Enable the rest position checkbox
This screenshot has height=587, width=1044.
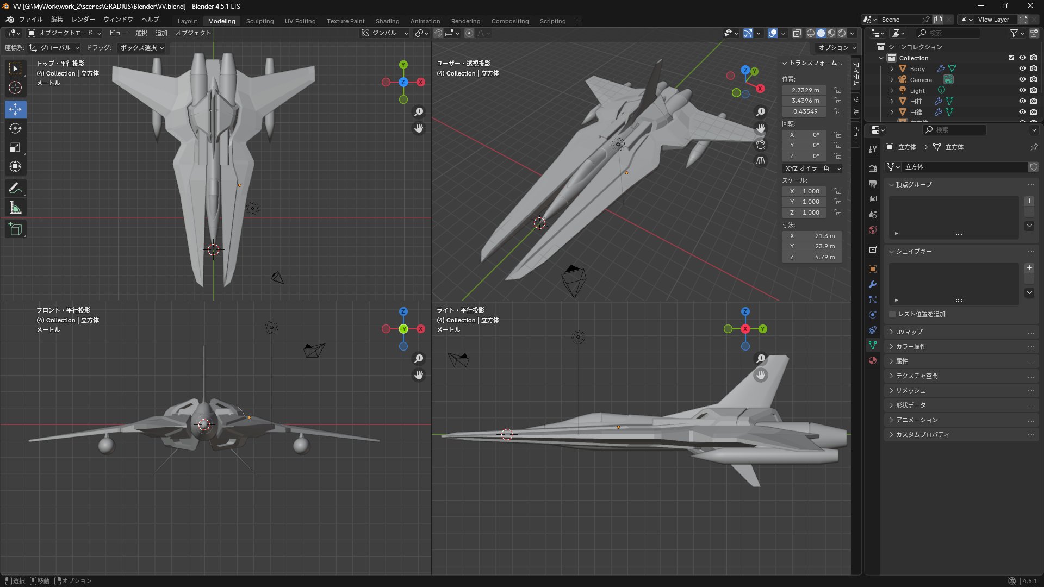[892, 314]
